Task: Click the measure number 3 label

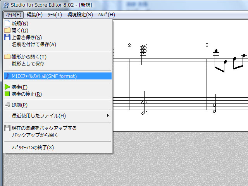Action: [207, 45]
